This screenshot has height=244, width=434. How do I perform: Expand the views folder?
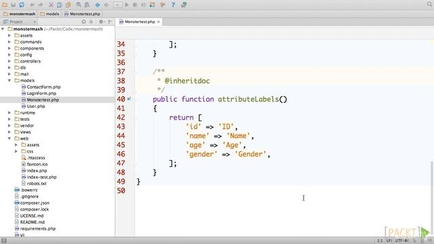[x=9, y=132]
